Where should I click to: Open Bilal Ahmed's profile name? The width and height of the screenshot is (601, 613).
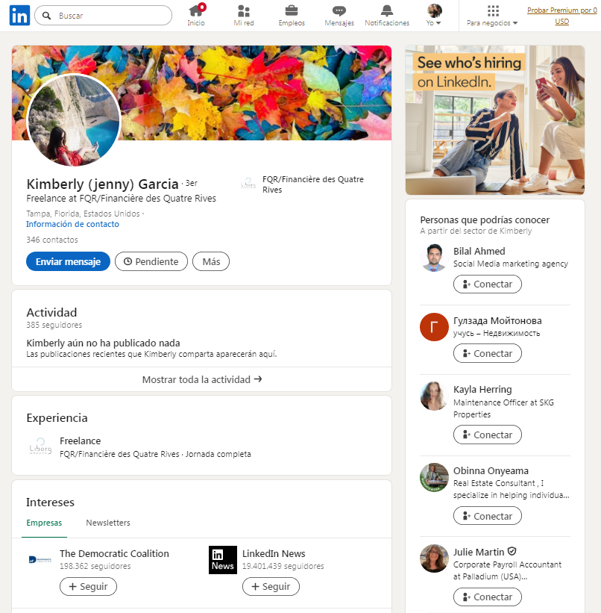(x=479, y=251)
